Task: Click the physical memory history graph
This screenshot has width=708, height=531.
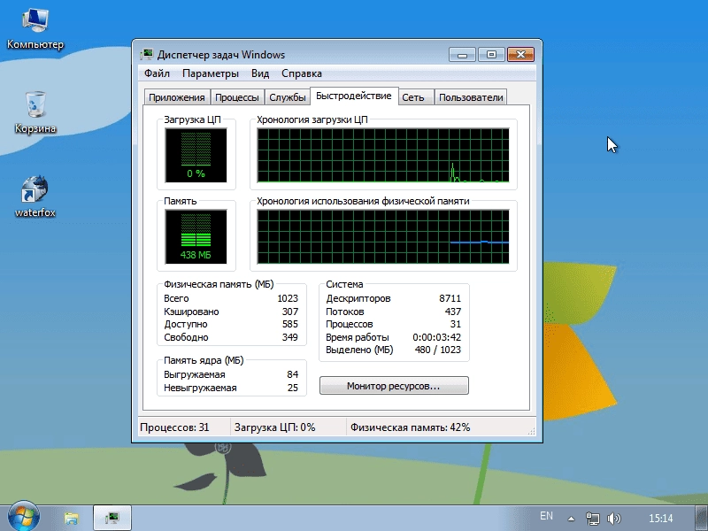Action: pyautogui.click(x=383, y=236)
